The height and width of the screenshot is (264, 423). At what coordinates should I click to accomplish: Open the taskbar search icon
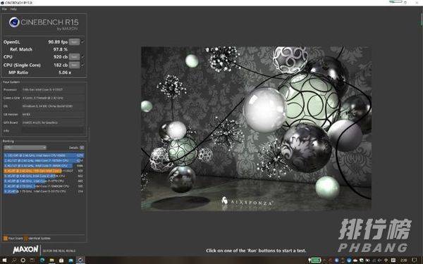coord(14,260)
